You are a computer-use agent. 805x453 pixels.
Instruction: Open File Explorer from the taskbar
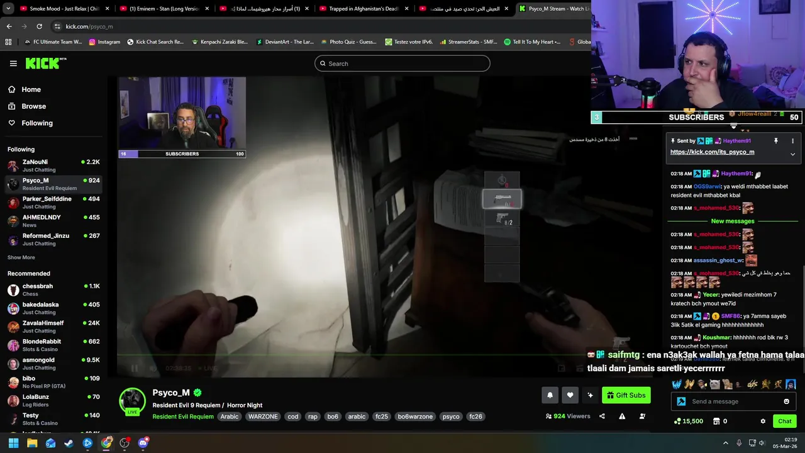[x=32, y=443]
